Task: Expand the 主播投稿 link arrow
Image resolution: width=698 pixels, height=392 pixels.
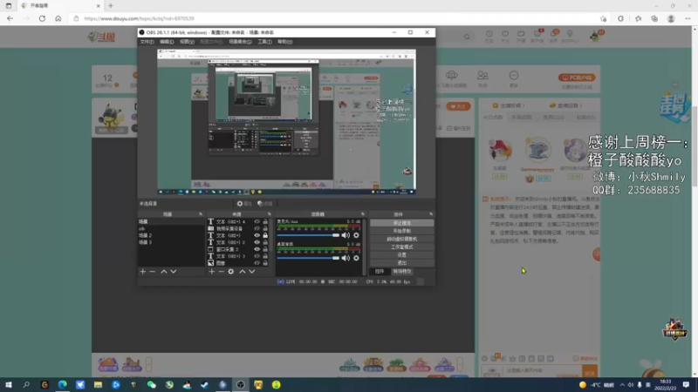Action: (523, 105)
